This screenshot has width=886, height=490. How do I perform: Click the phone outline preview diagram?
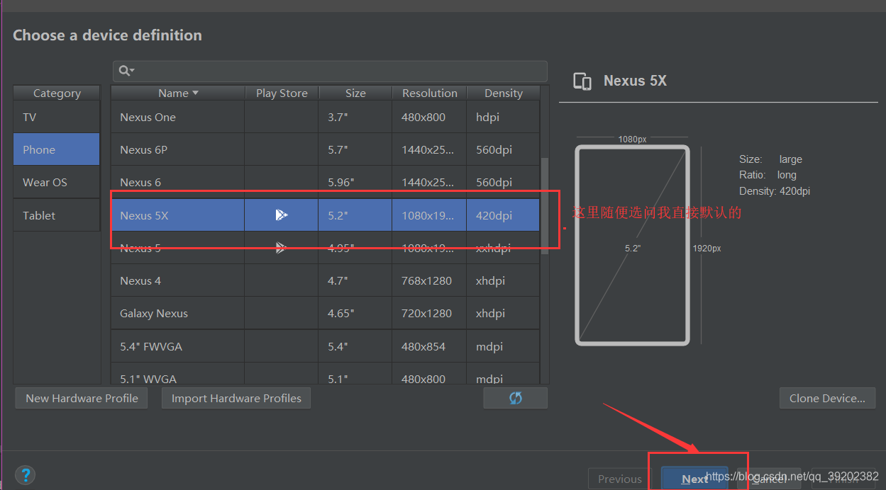[632, 245]
